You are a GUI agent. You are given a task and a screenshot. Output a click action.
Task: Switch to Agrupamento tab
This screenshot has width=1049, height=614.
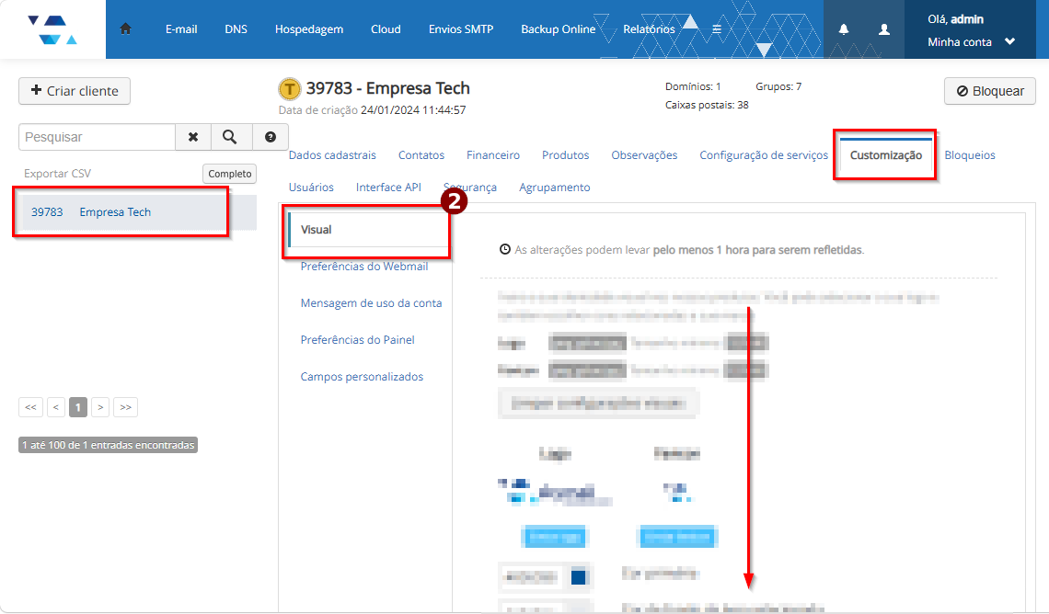555,188
